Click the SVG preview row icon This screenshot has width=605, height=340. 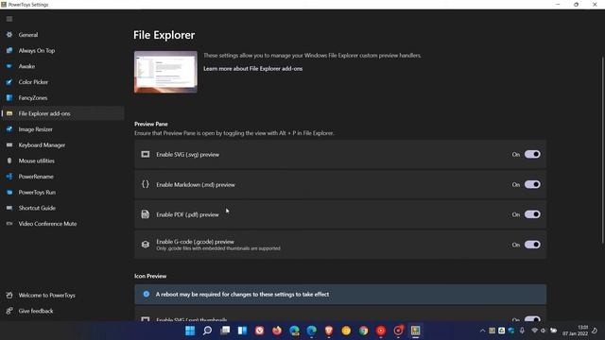click(x=145, y=154)
